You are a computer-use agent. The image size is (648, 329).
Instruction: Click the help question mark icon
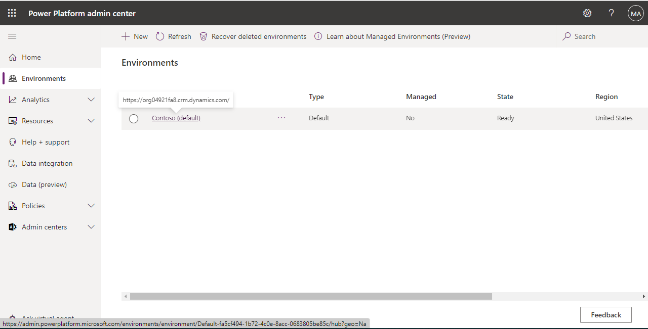pyautogui.click(x=612, y=13)
